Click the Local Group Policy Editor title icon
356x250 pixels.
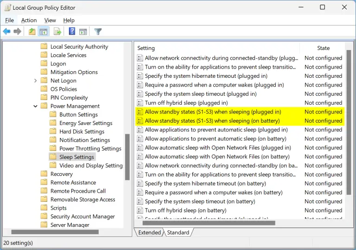[x=8, y=8]
